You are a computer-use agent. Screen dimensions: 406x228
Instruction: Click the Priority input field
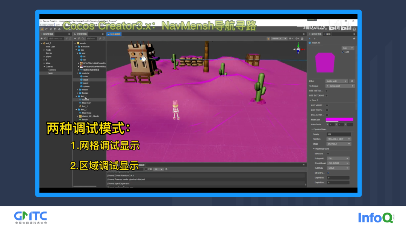(338, 134)
